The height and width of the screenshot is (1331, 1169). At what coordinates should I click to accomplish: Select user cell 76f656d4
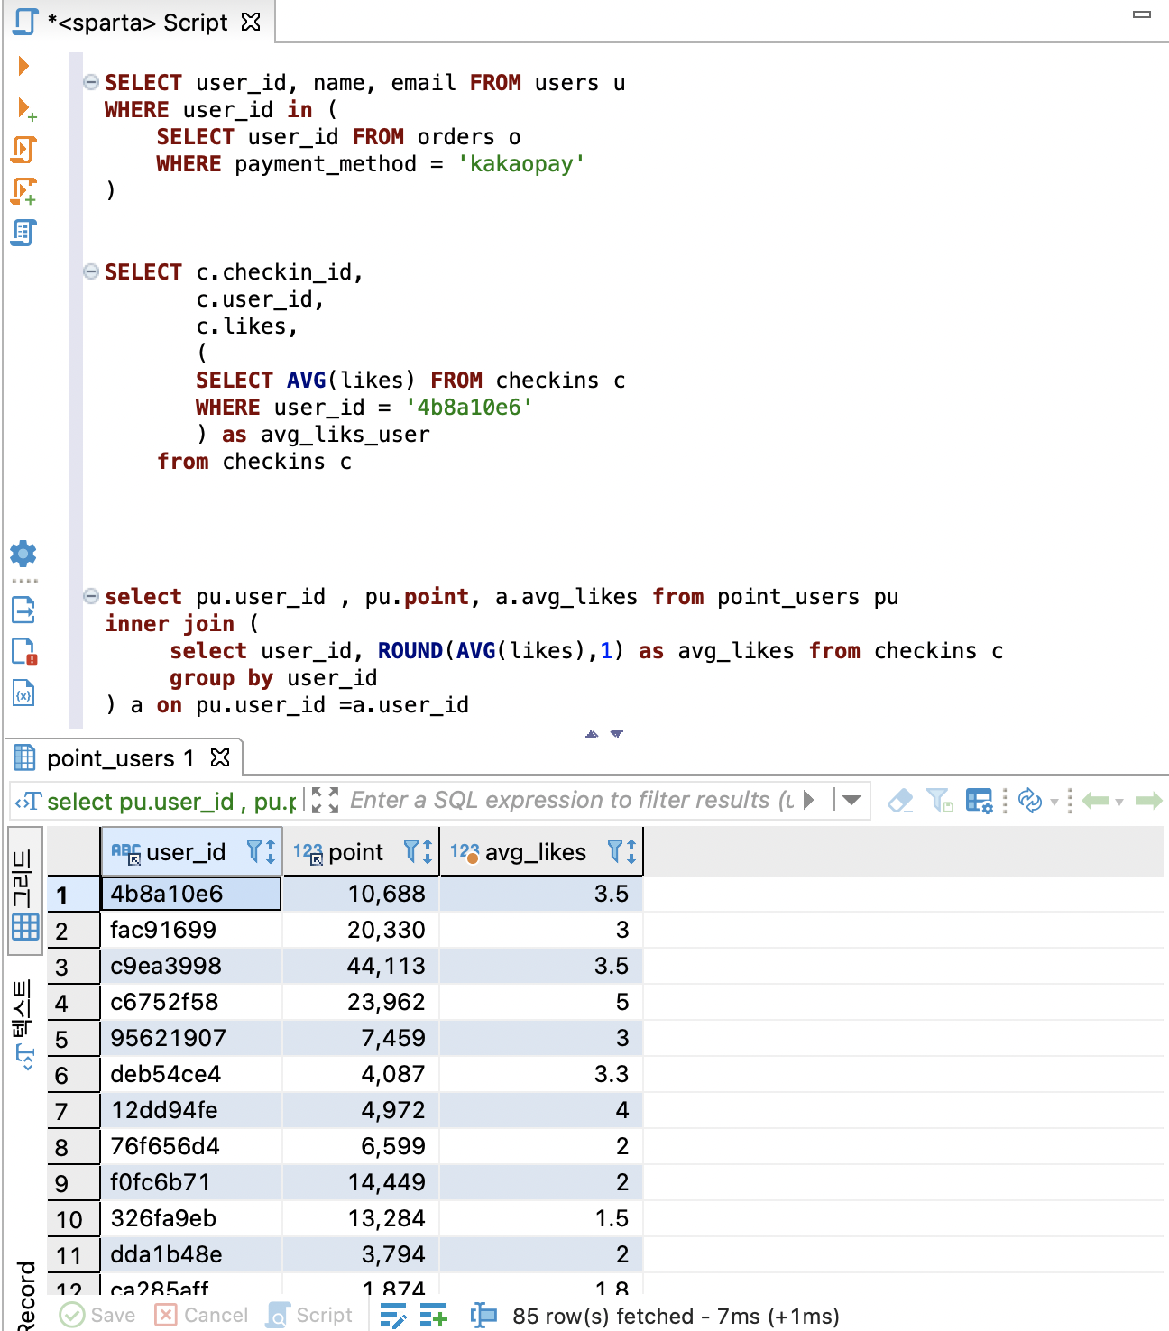pos(191,1146)
